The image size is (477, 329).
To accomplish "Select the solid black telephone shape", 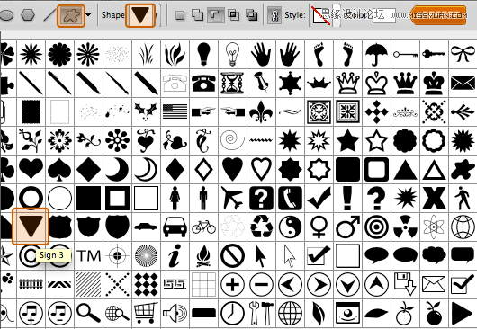I will click(x=203, y=84).
